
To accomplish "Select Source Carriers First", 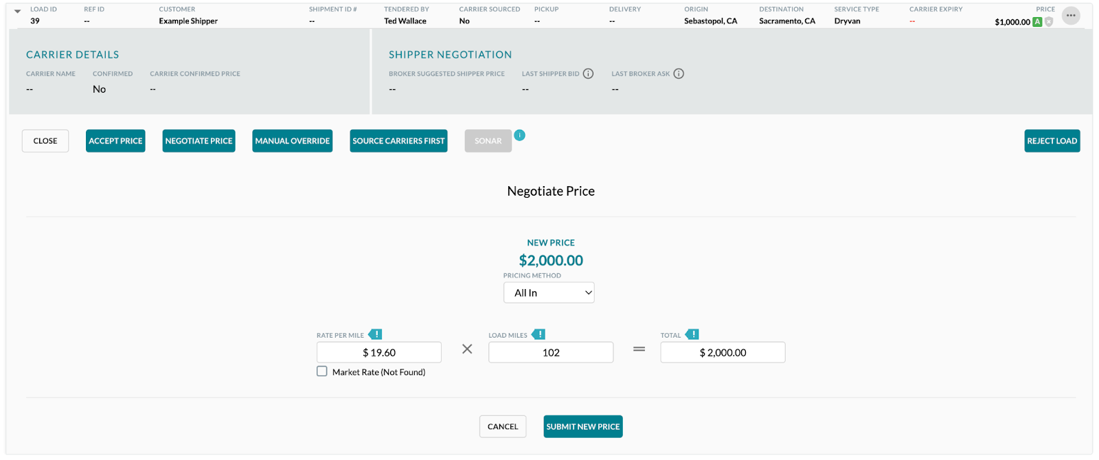I will tap(398, 141).
